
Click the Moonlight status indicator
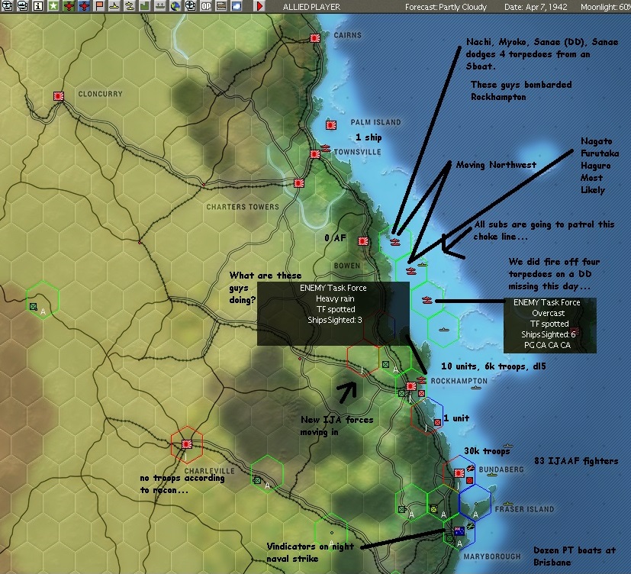tap(605, 7)
